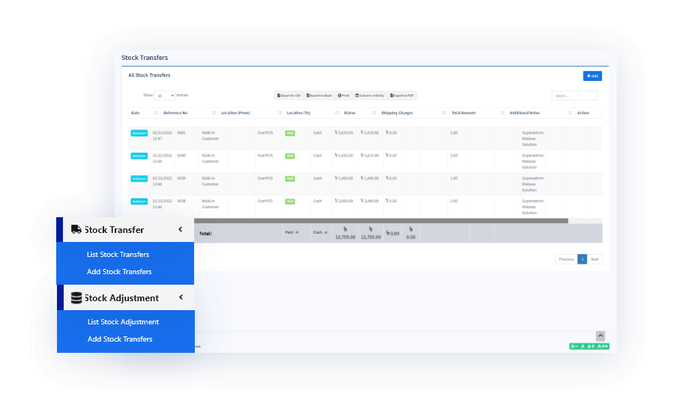Export the table to CSV

click(x=289, y=96)
